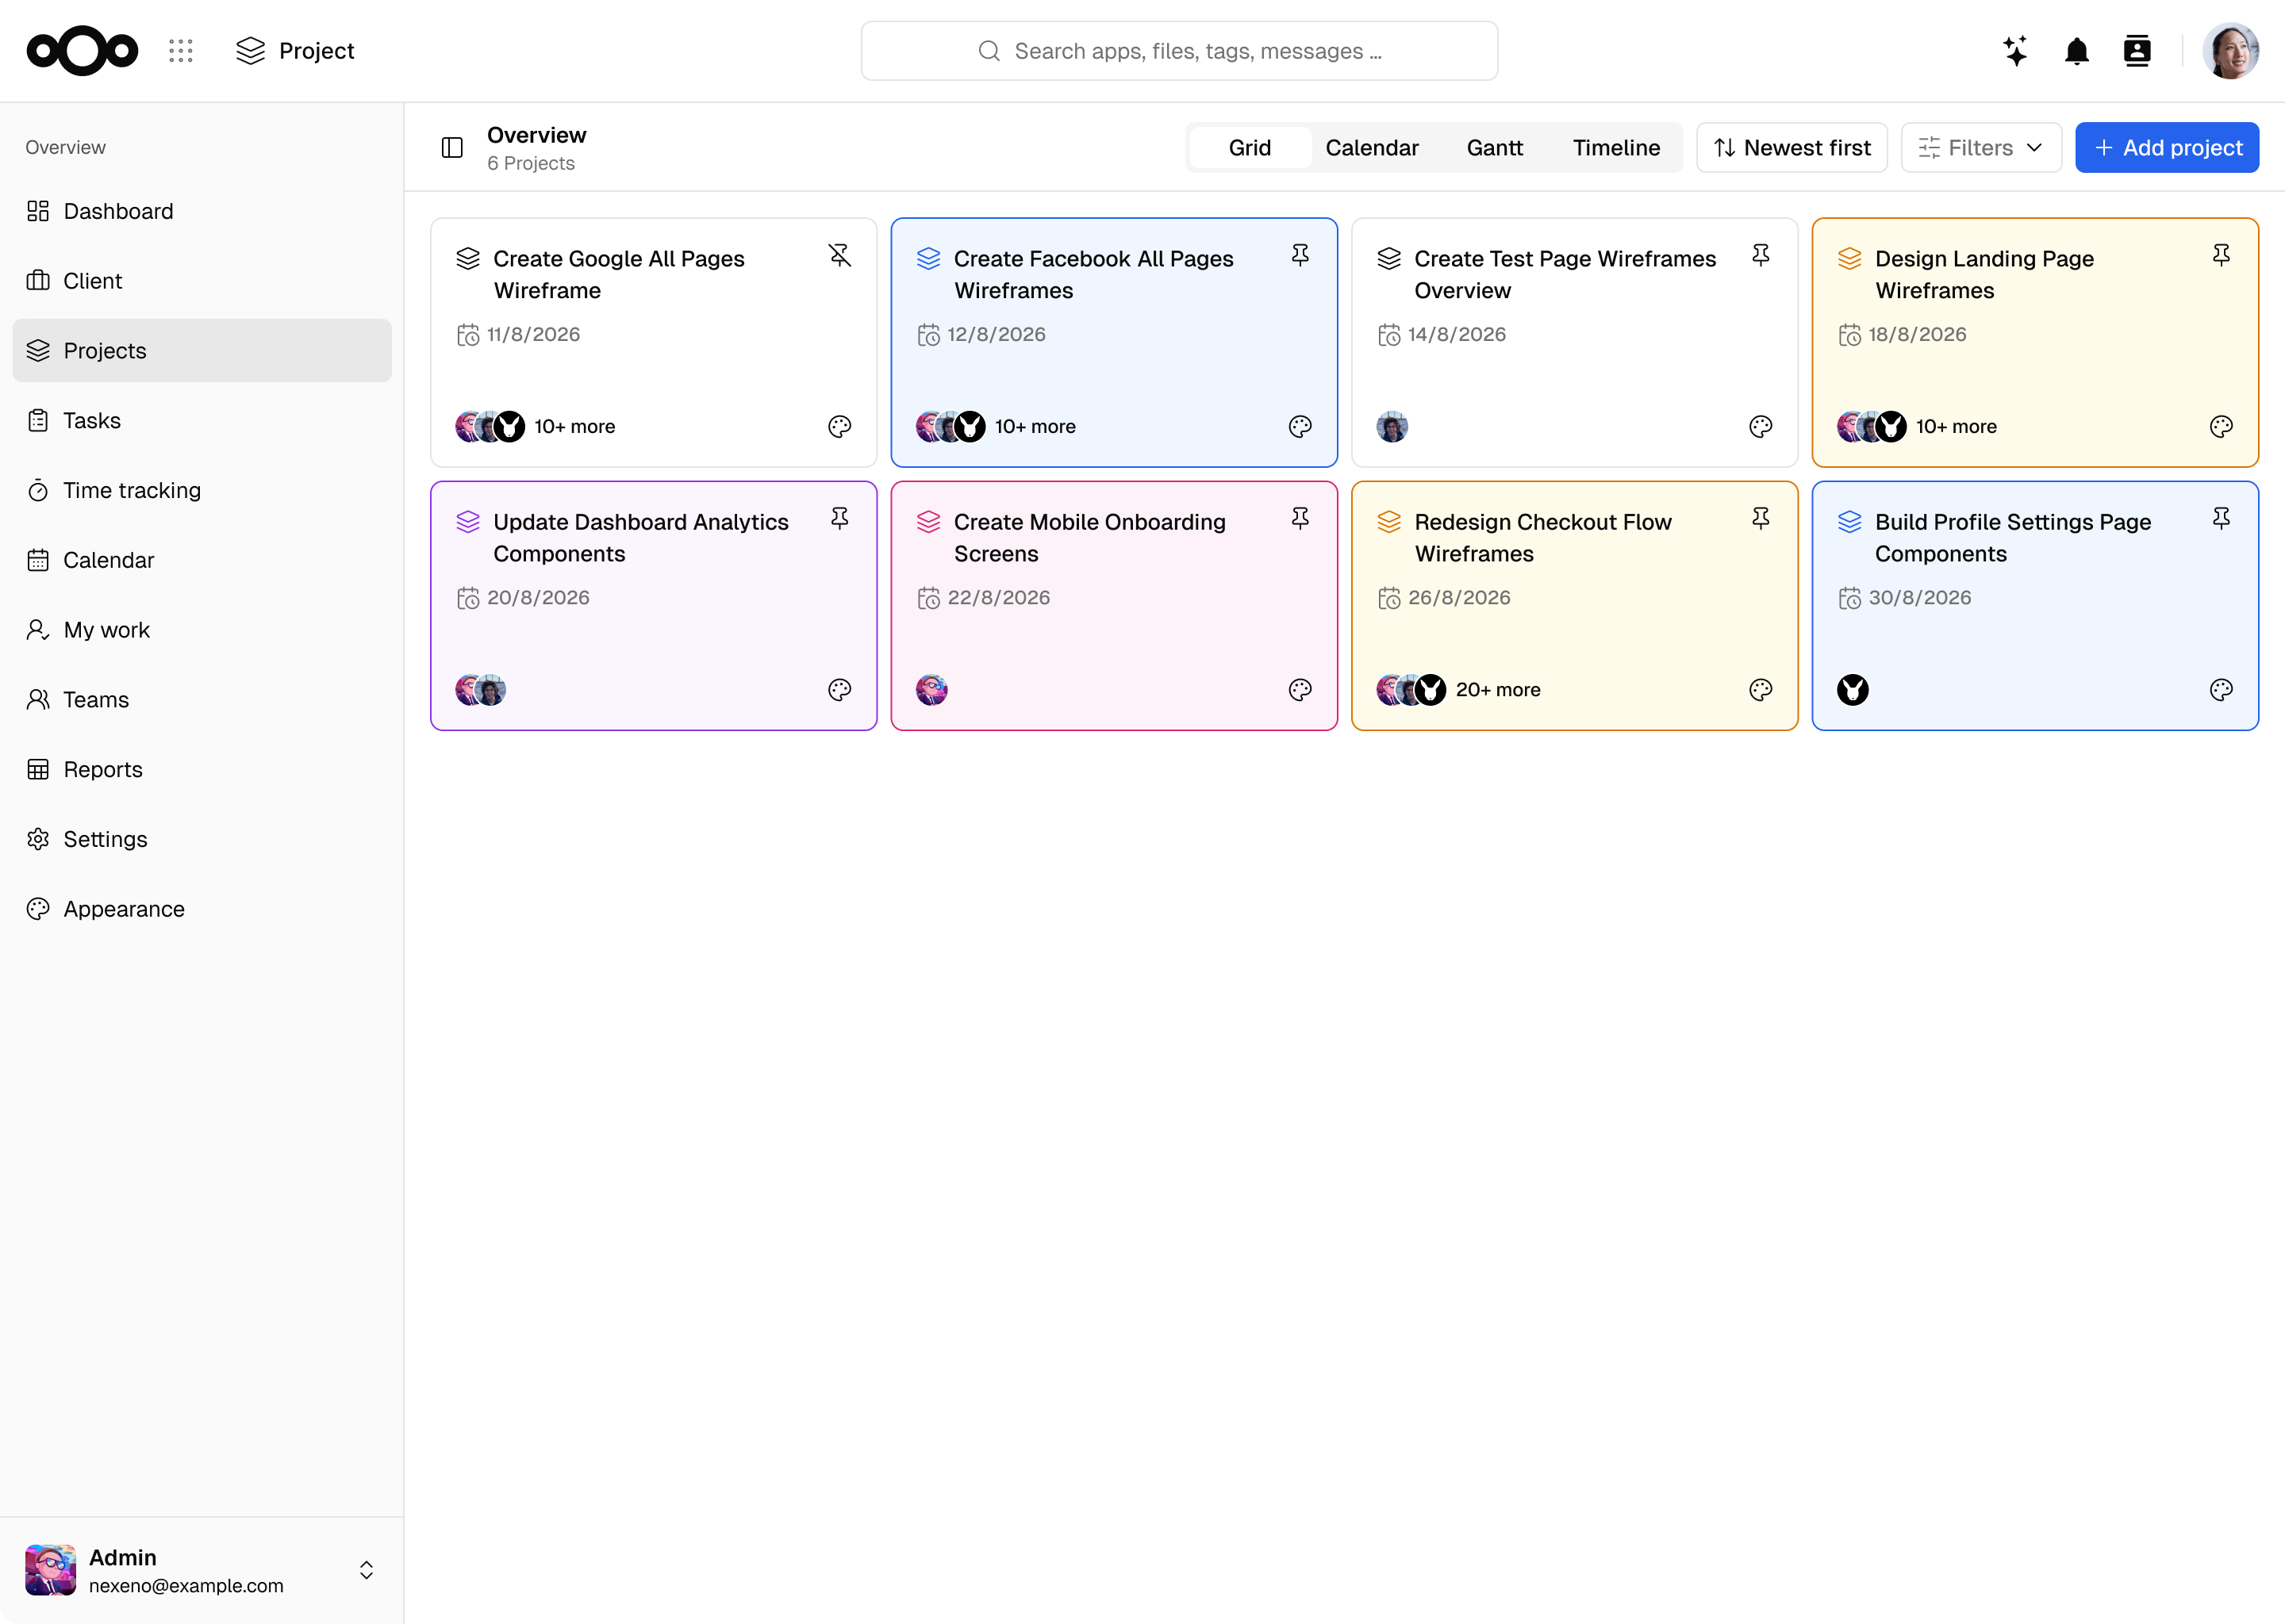The width and height of the screenshot is (2285, 1624).
Task: Switch to the Gantt view tab
Action: click(x=1495, y=148)
